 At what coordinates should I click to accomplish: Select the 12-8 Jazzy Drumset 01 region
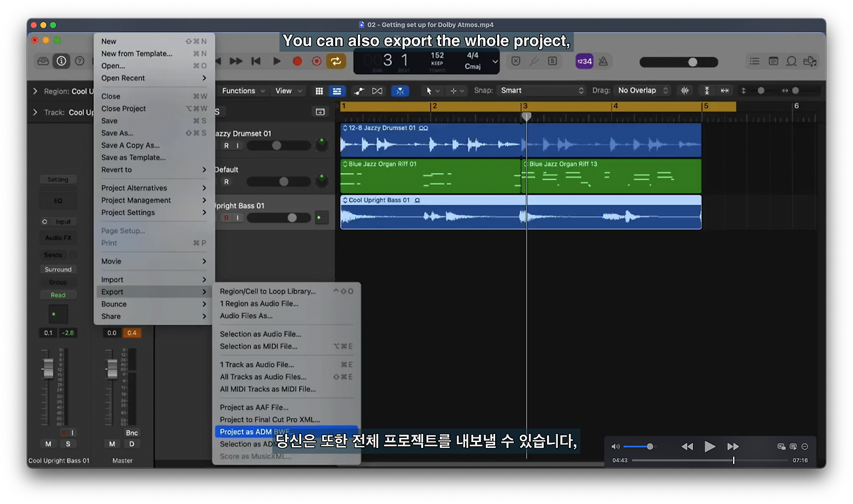[520, 140]
